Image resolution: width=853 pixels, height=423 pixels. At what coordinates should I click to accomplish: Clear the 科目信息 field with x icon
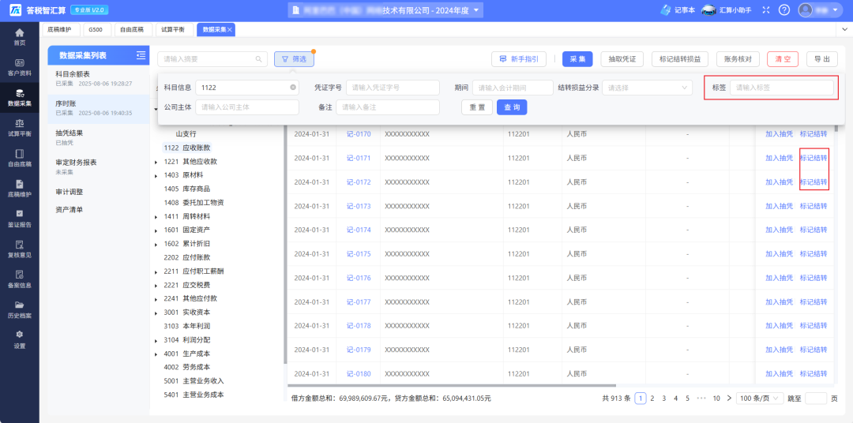click(293, 87)
